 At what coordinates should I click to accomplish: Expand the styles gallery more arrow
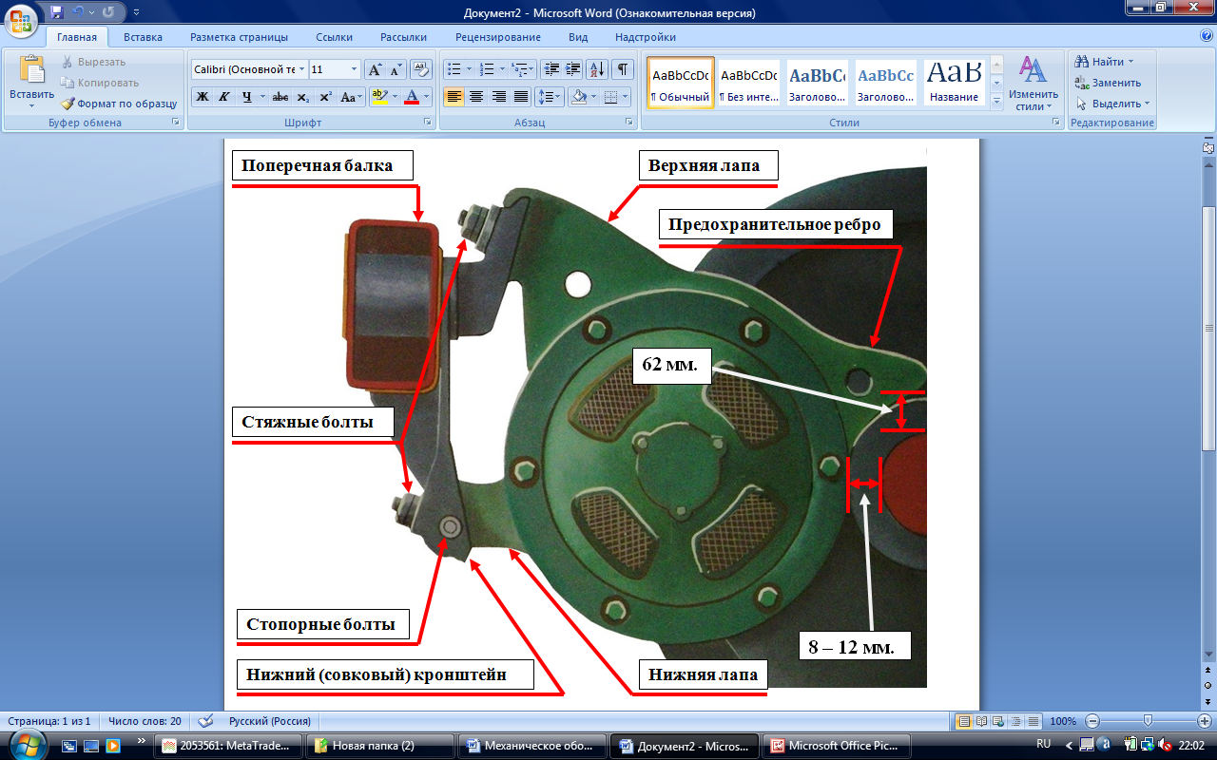click(x=997, y=101)
